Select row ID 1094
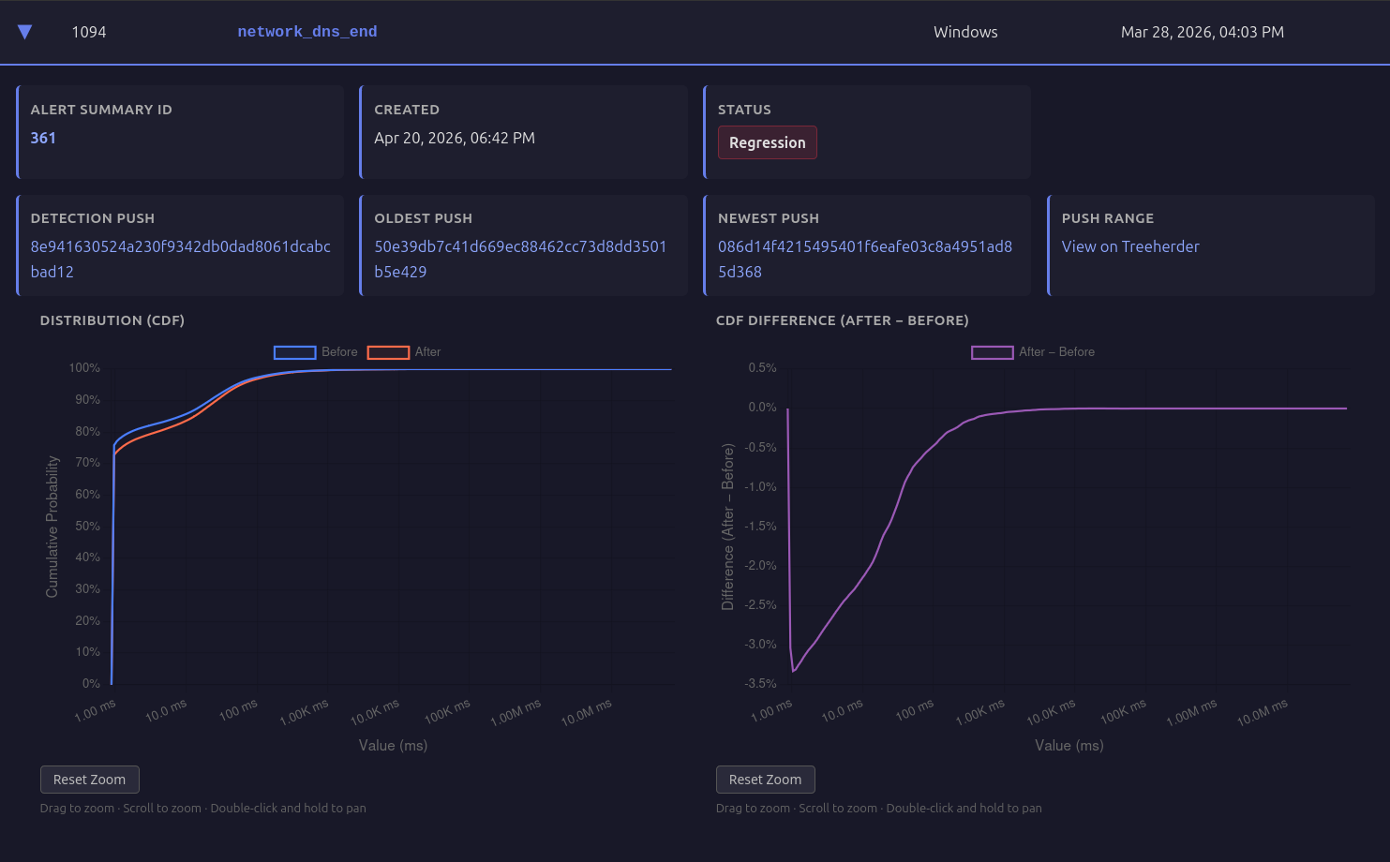Image resolution: width=1390 pixels, height=862 pixels. [x=89, y=32]
